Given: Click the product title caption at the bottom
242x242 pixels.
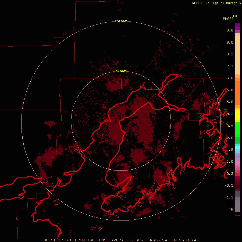Looking at the screenshot, I should 121,240.
